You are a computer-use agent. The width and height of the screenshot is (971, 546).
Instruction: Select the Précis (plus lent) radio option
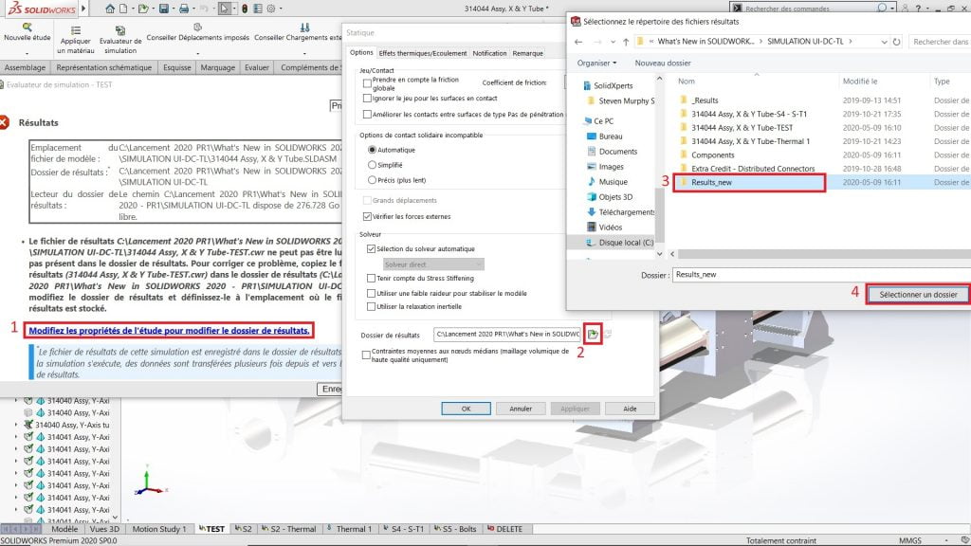[372, 180]
